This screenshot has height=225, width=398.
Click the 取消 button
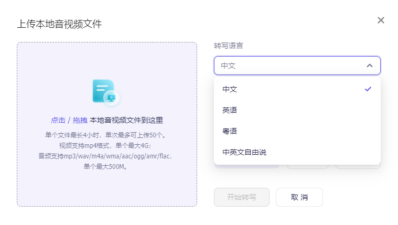point(299,197)
